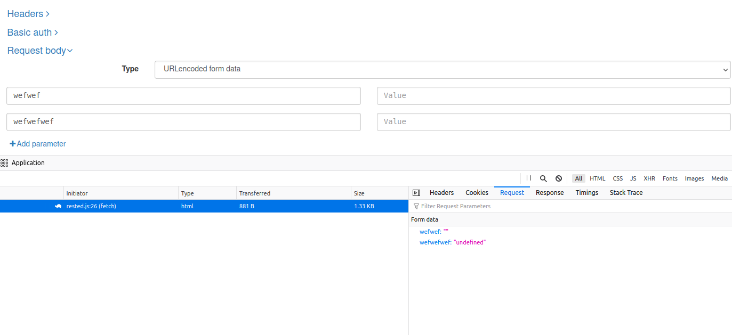732x335 pixels.
Task: Open the Timings tab
Action: pos(587,193)
